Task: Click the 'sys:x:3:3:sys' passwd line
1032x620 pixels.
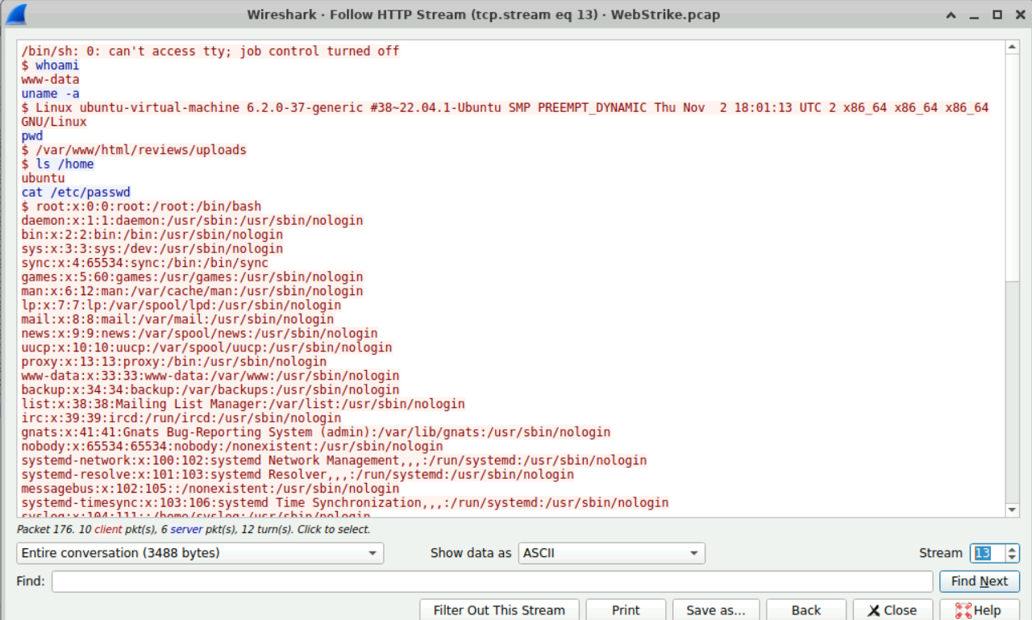Action: [152, 248]
